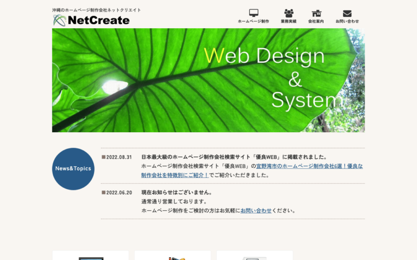This screenshot has height=260, width=417.
Task: Click the monitor icon for ホームページ制作
Action: [254, 13]
